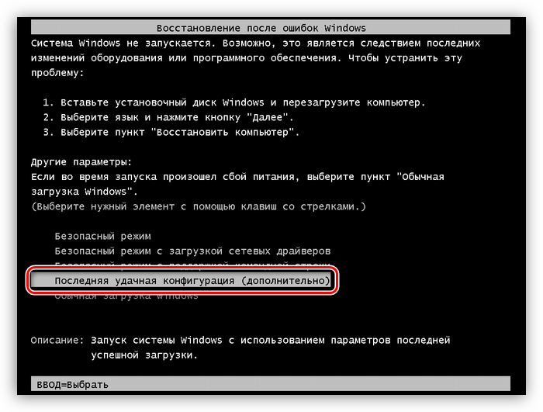Click the "Описание:" label
This screenshot has width=543, height=412.
point(57,341)
